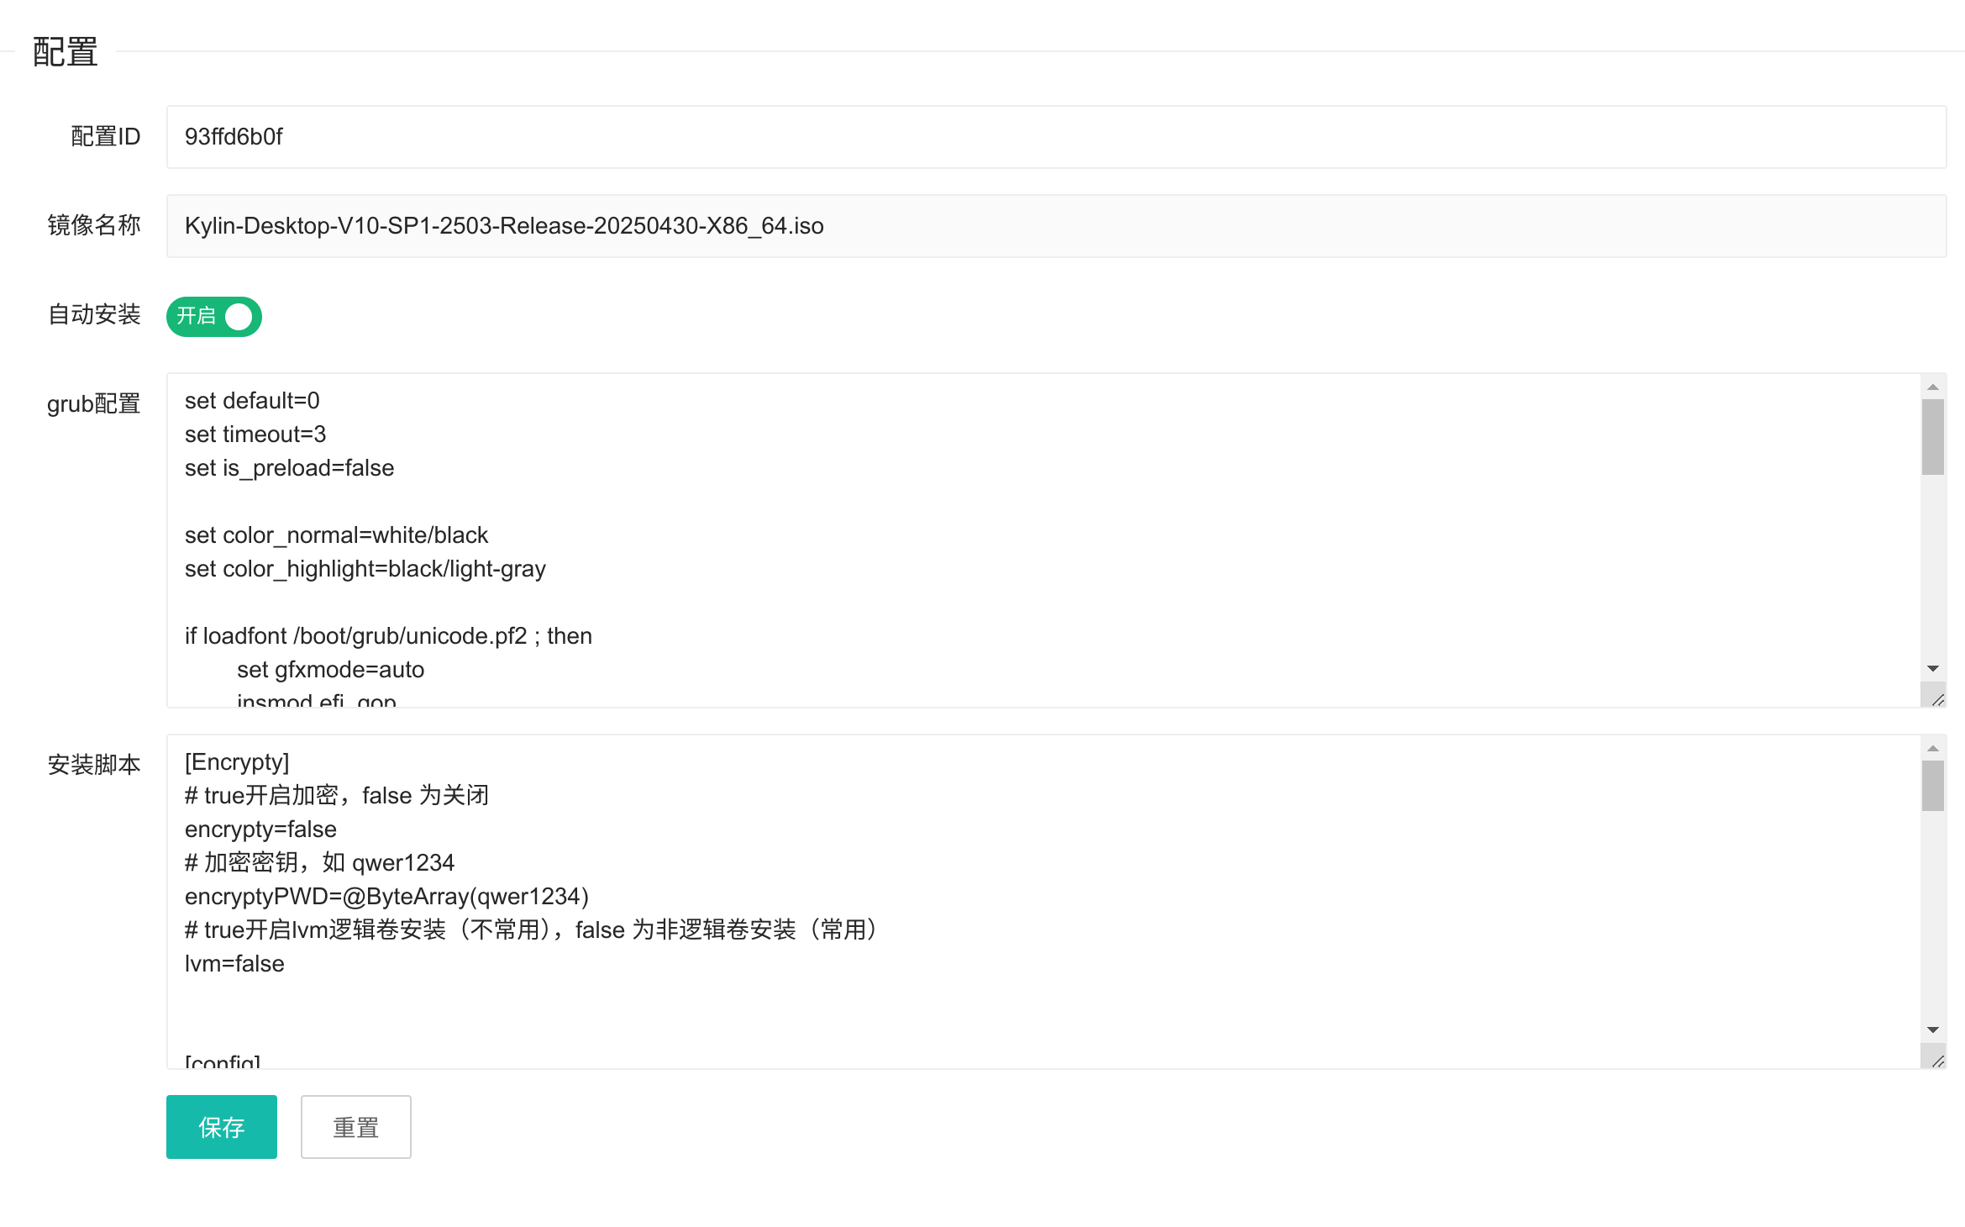Viewport: 1965px width, 1227px height.
Task: Click the 'set color_normal=white/black' line
Action: 336,535
